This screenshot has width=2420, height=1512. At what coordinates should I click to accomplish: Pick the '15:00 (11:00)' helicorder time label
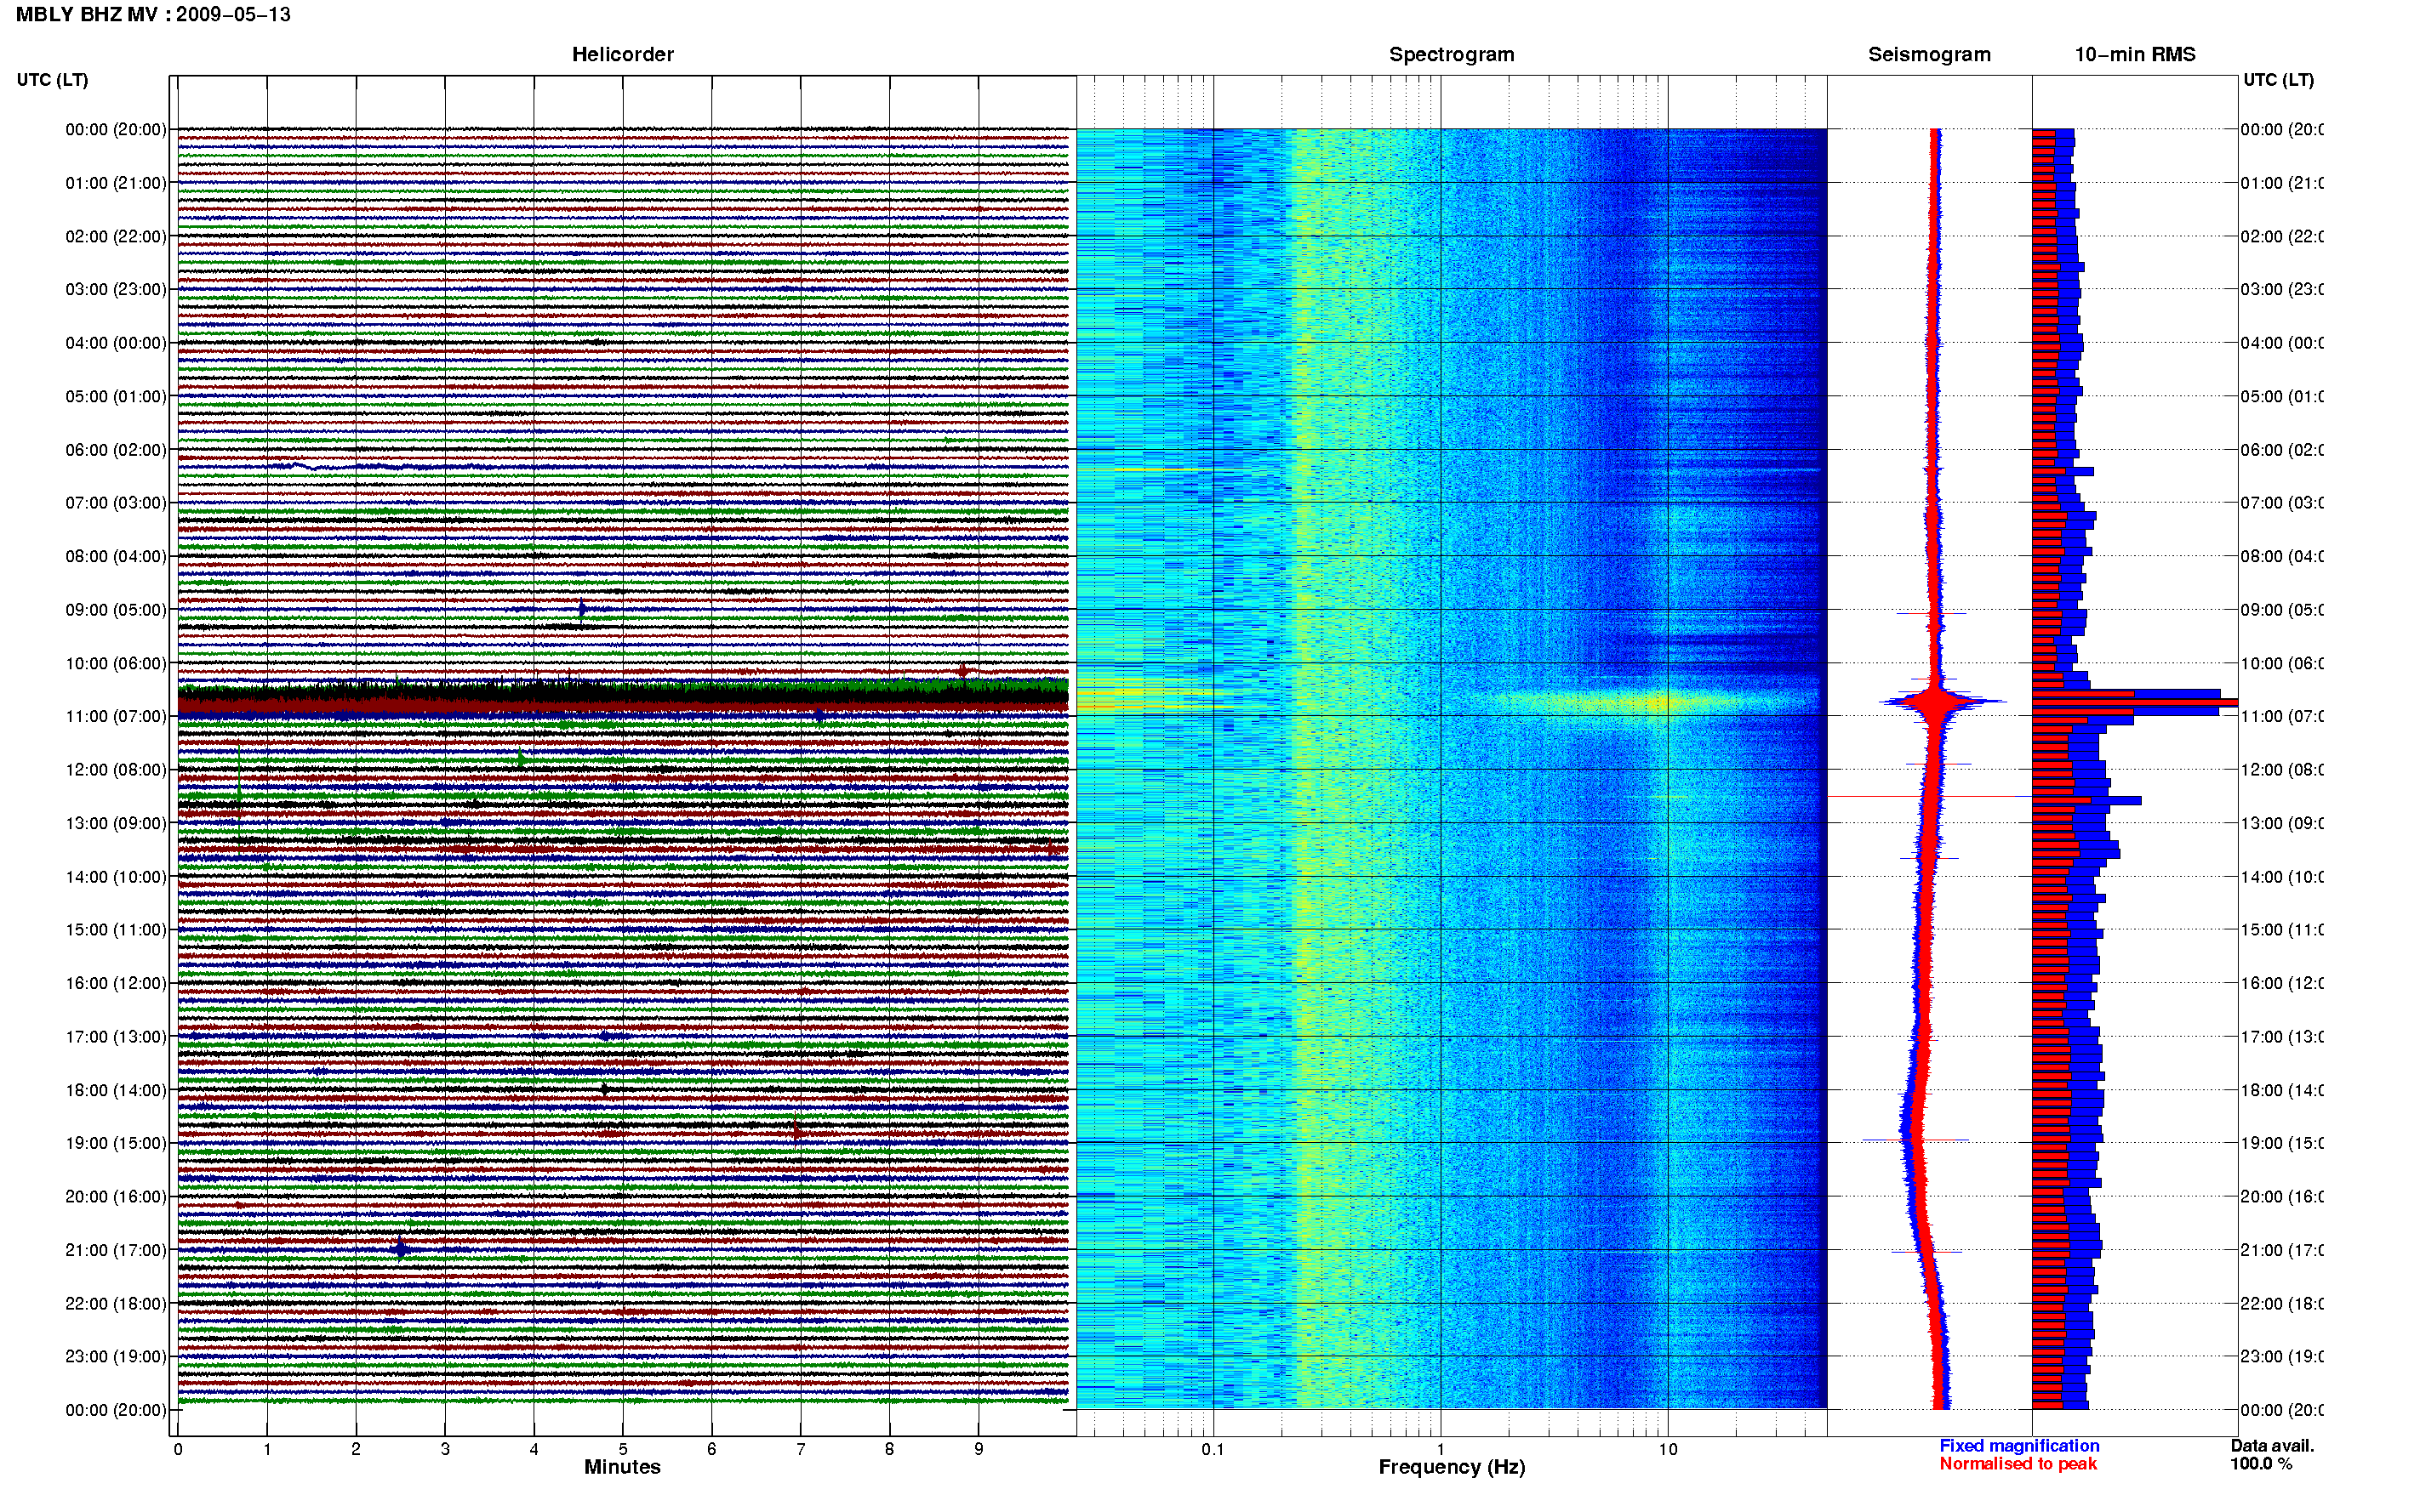pyautogui.click(x=116, y=930)
